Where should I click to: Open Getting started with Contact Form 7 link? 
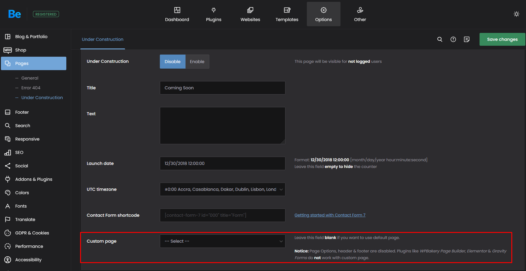pos(330,215)
